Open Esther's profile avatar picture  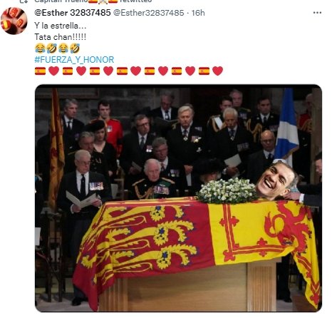coord(14,21)
